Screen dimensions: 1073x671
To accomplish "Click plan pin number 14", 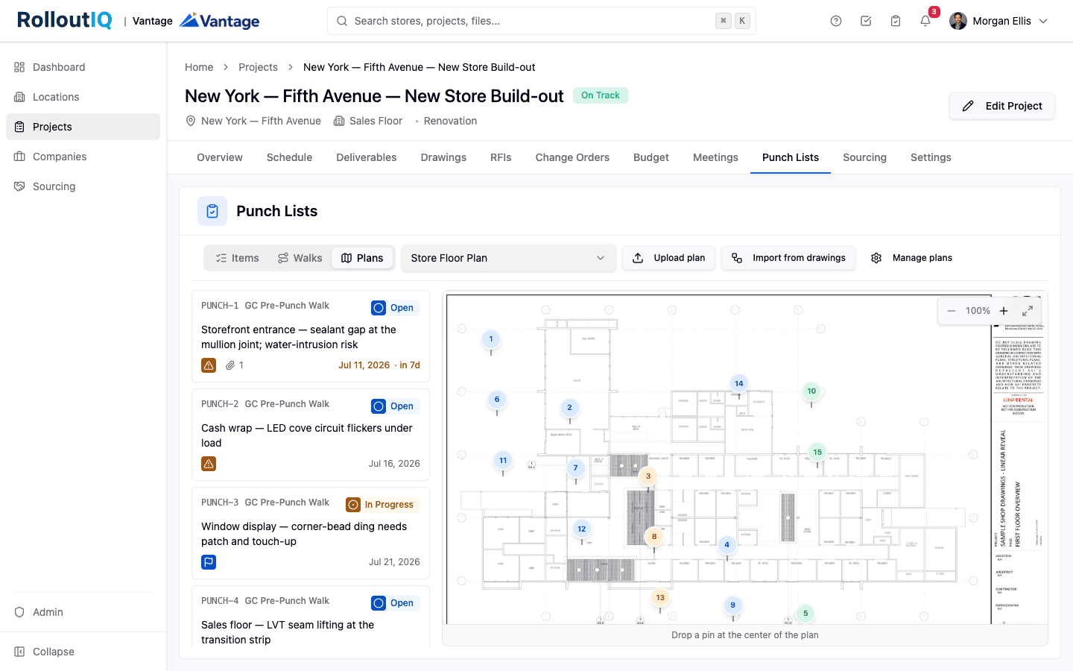I will point(739,384).
